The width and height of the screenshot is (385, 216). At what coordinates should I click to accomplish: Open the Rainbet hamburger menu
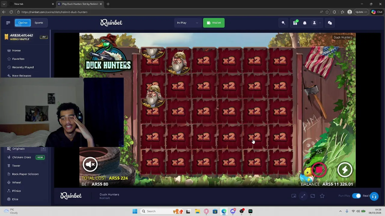(8, 22)
